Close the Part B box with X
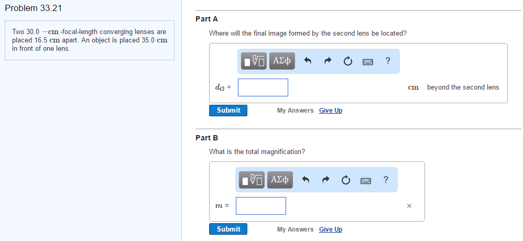The image size is (523, 241). (409, 206)
